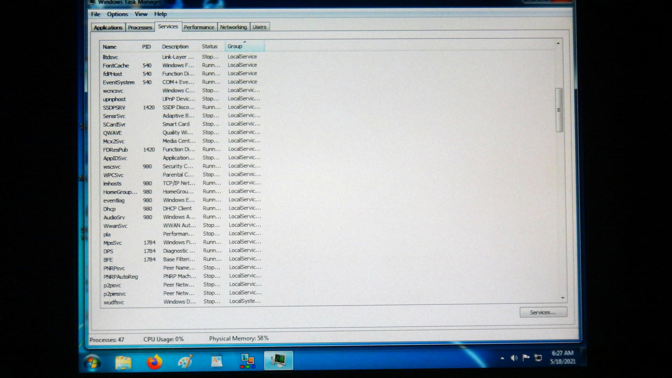
Task: Select the SensrSvc service row
Action: [182, 116]
